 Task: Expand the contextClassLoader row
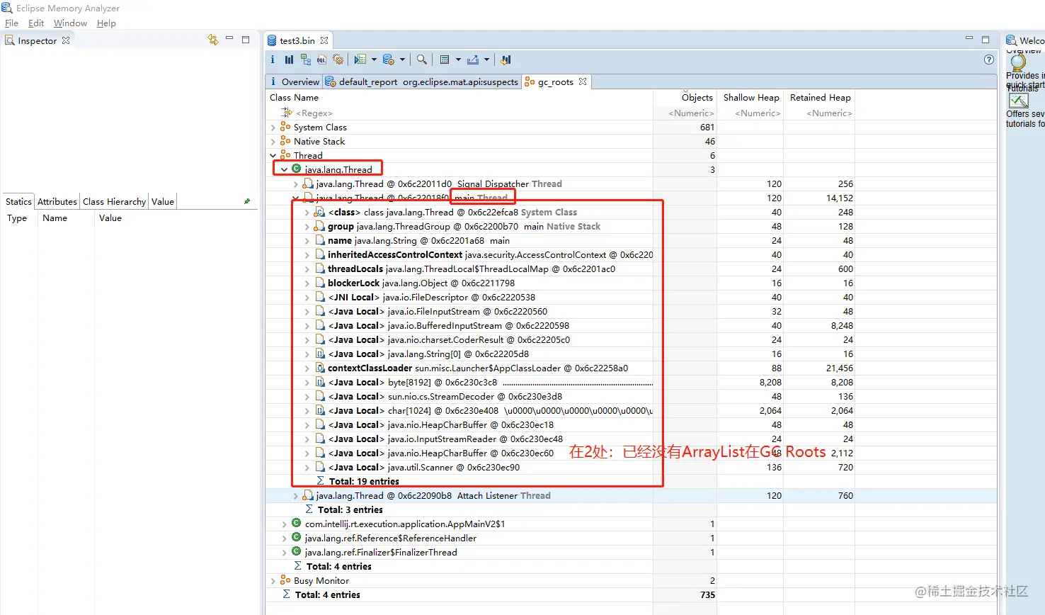coord(307,368)
